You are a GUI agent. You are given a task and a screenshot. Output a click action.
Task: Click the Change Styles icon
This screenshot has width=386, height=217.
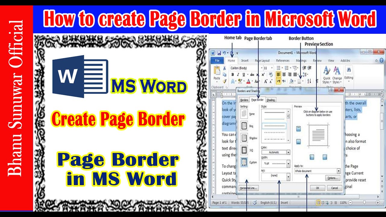tap(337, 71)
